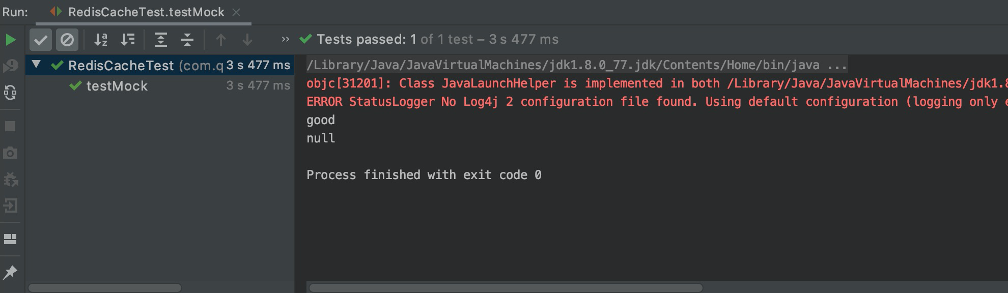The image size is (1008, 293).
Task: Select the testMock test result
Action: [117, 86]
